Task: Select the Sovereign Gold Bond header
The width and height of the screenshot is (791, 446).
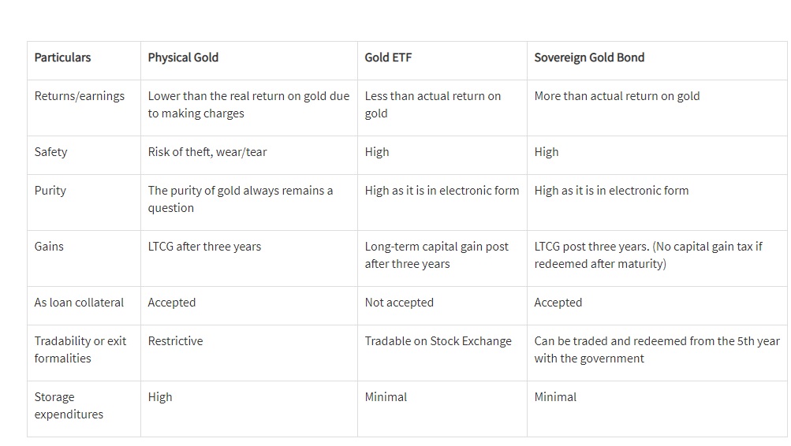Action: pyautogui.click(x=589, y=58)
